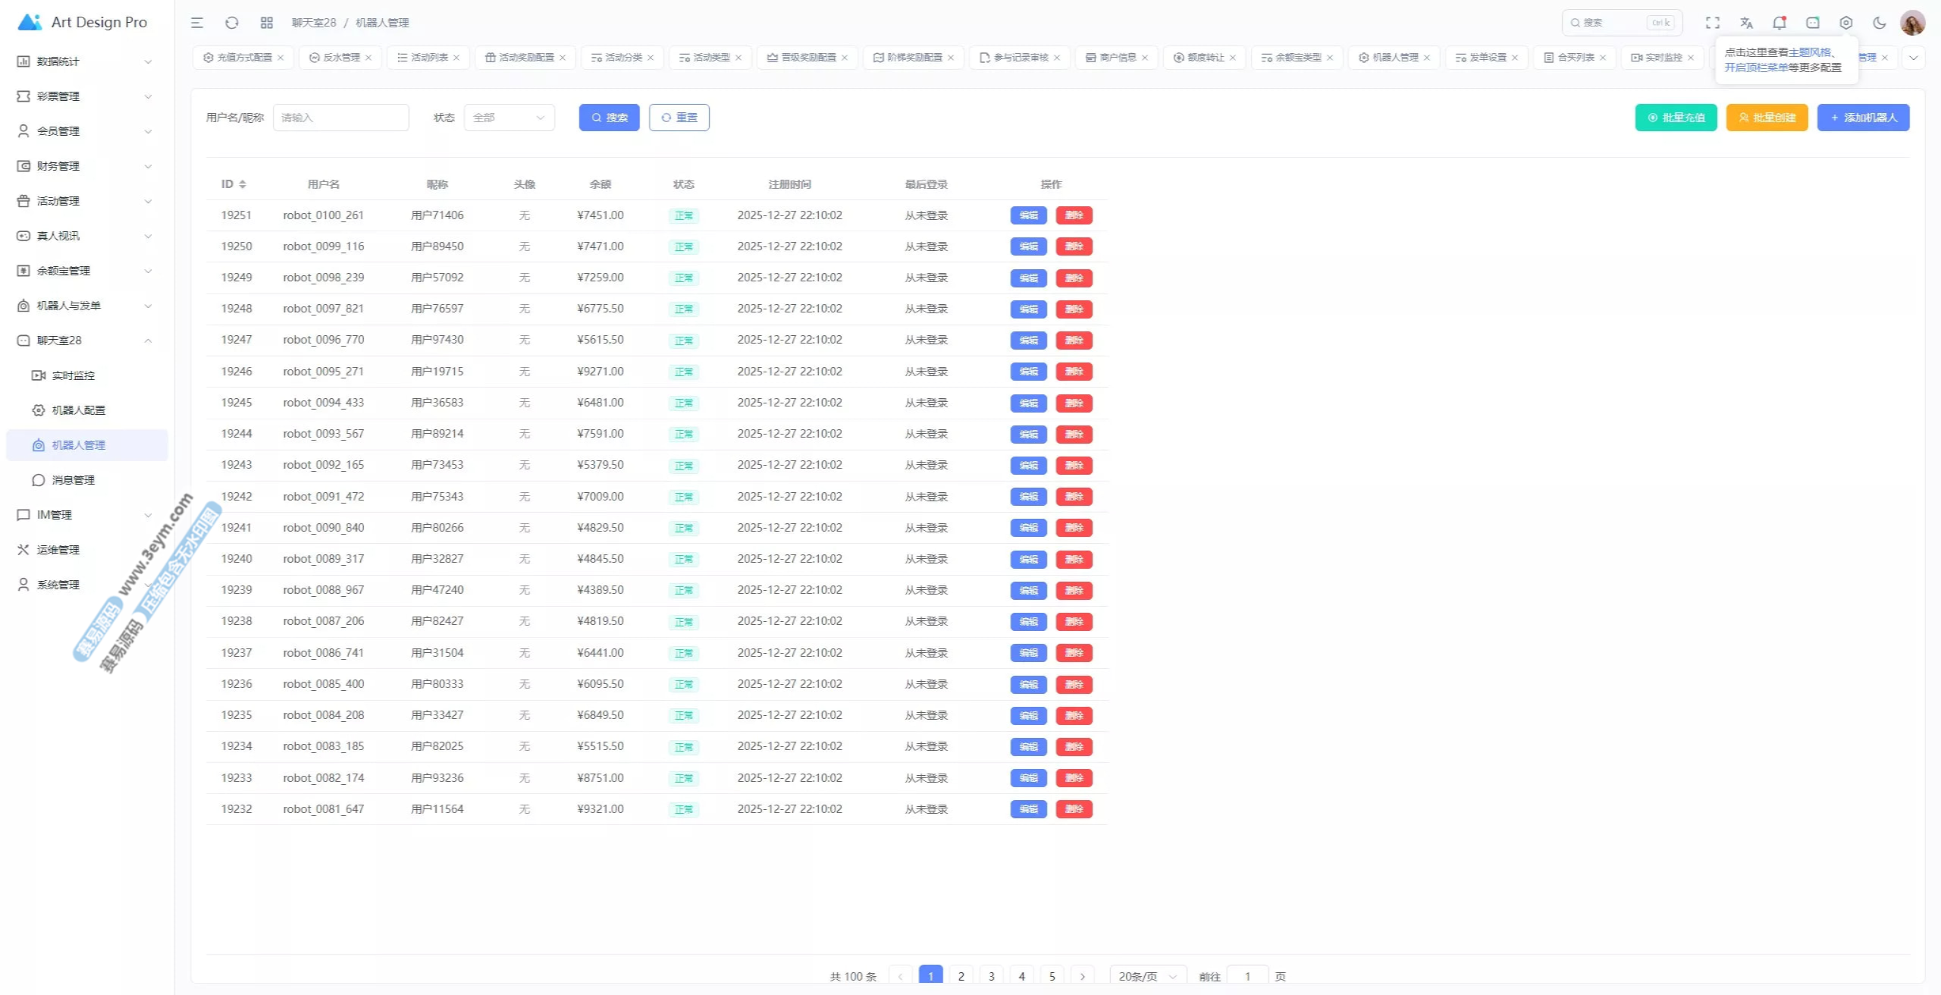Collapse the sidebar with the menu icon

[197, 23]
